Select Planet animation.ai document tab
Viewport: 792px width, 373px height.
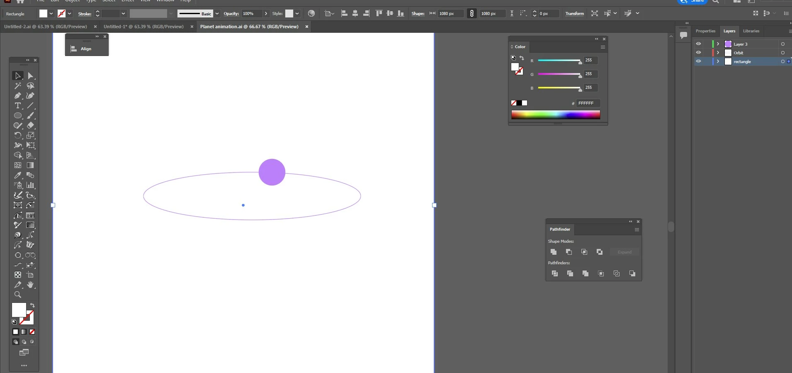[x=249, y=27]
